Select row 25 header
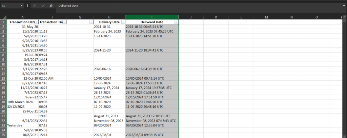347x138 pixels. [3, 135]
